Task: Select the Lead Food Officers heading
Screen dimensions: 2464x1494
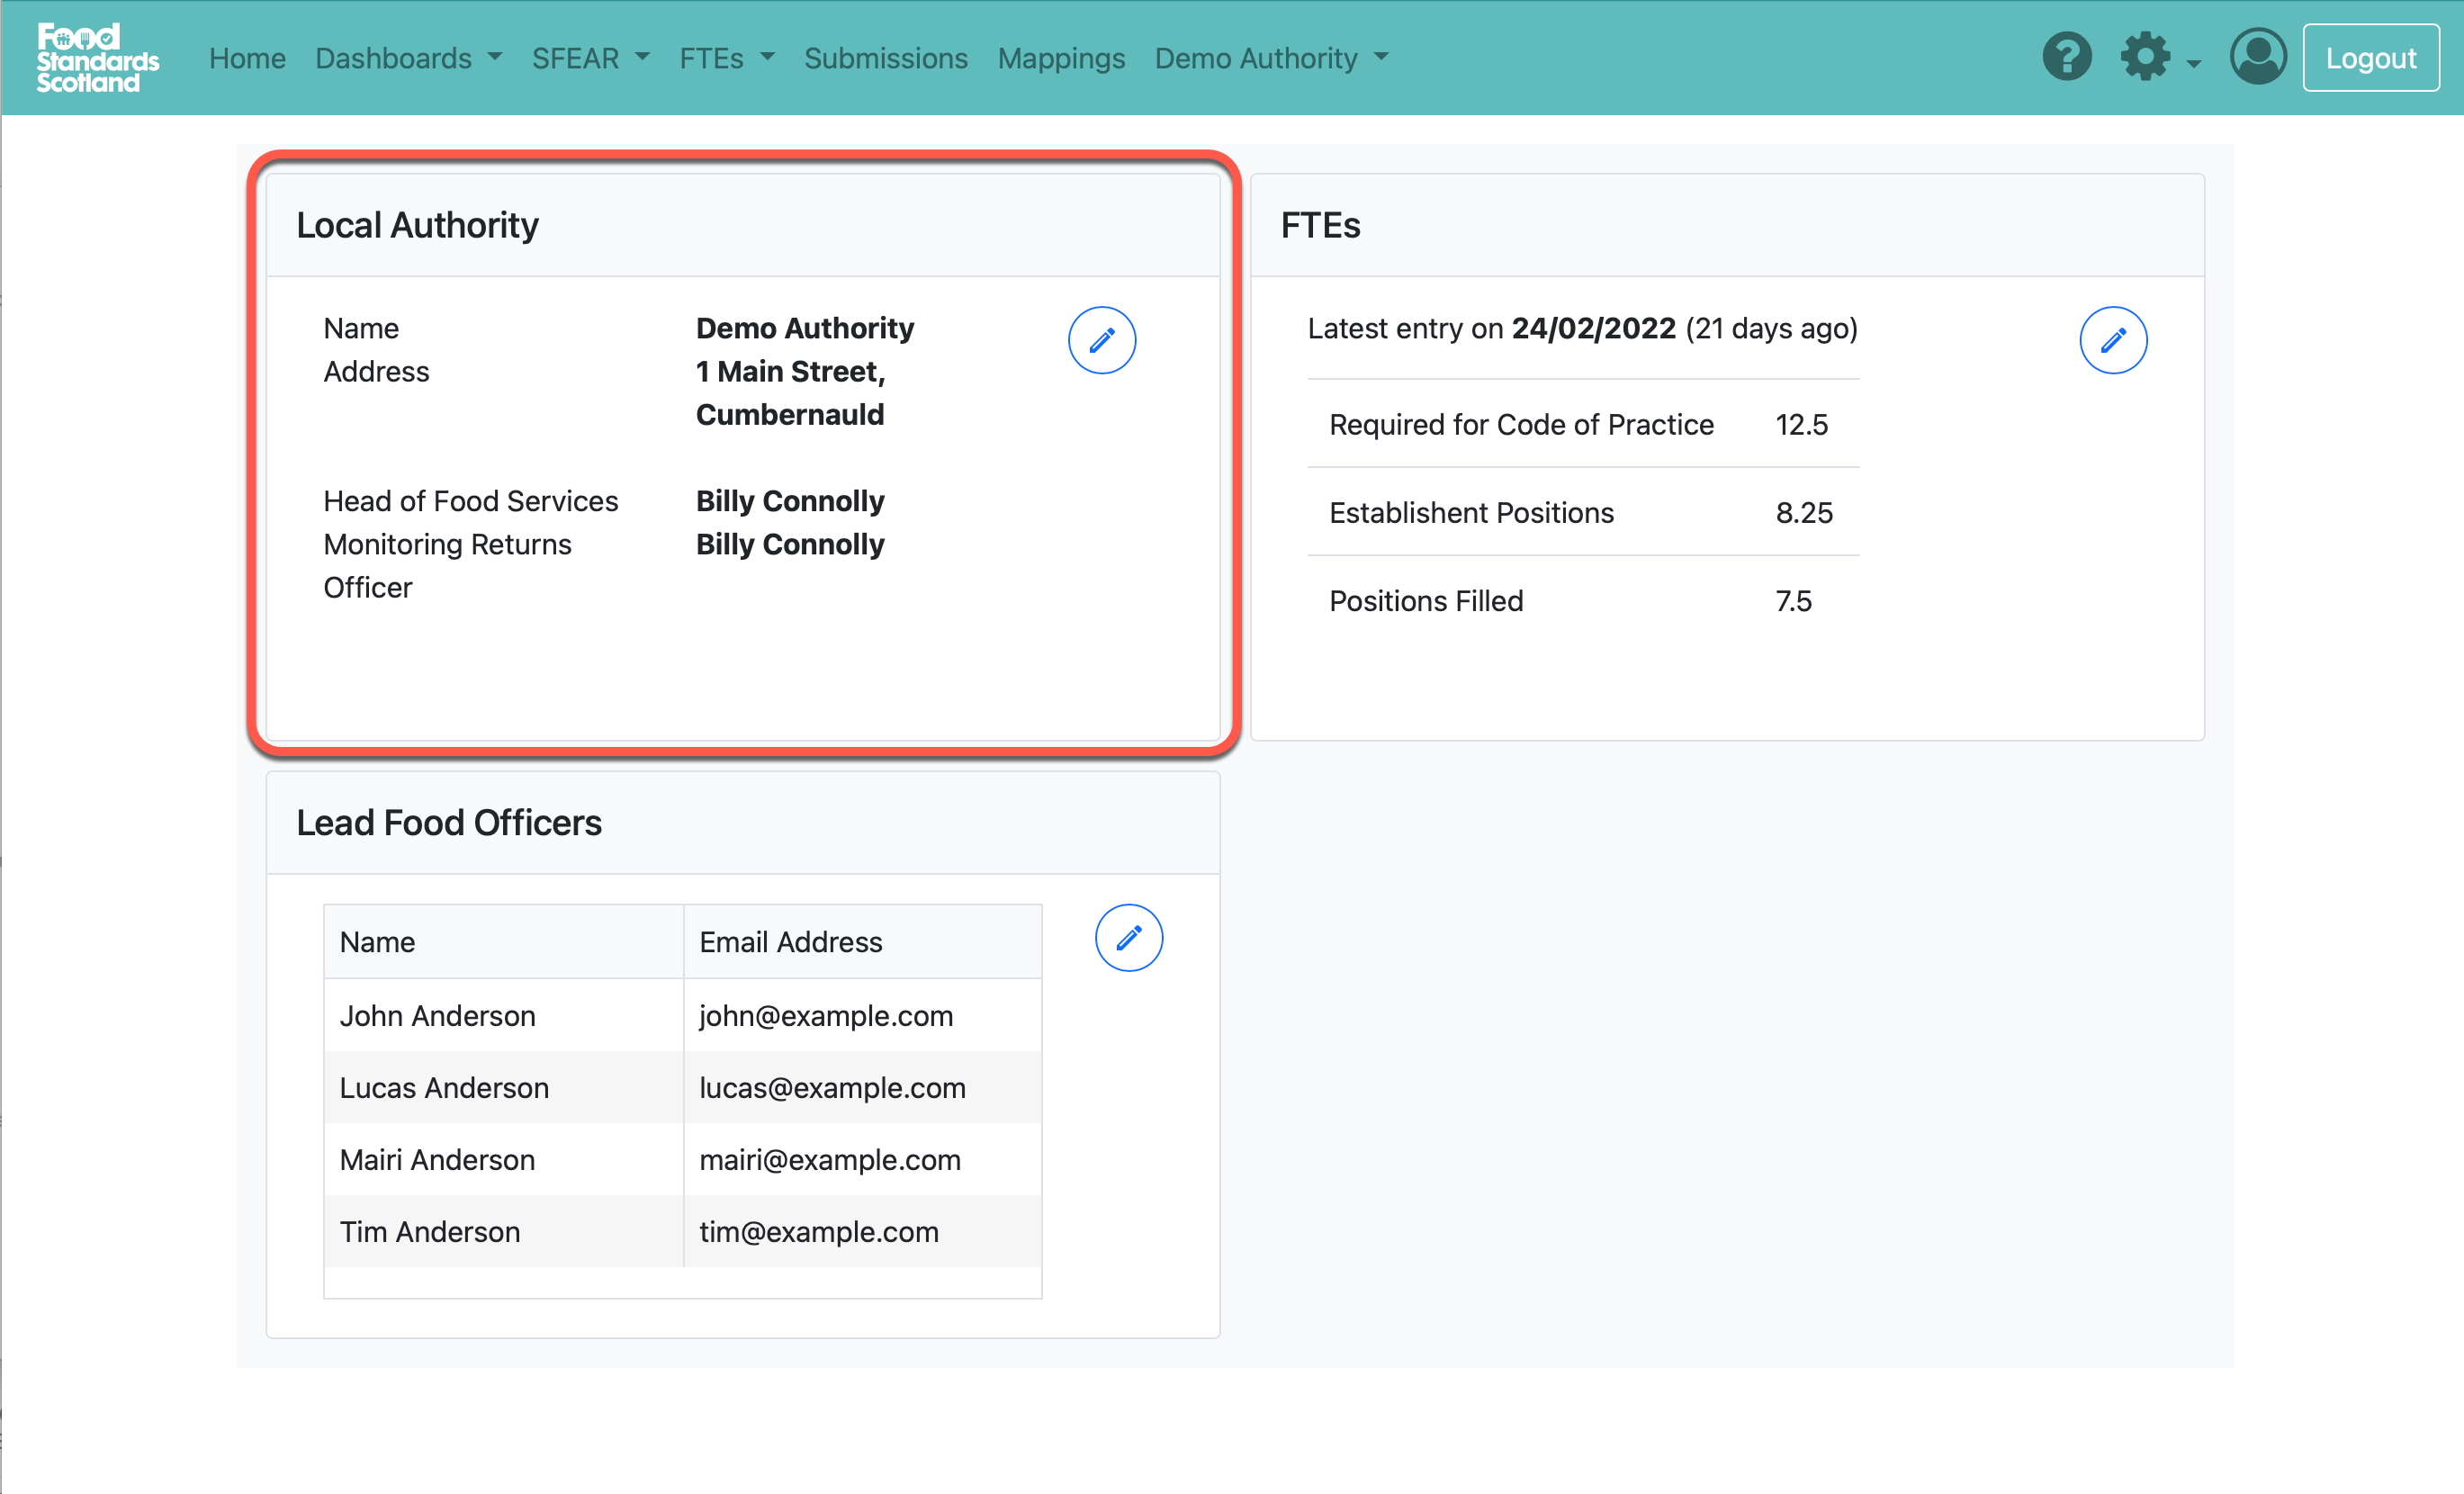Action: click(449, 822)
